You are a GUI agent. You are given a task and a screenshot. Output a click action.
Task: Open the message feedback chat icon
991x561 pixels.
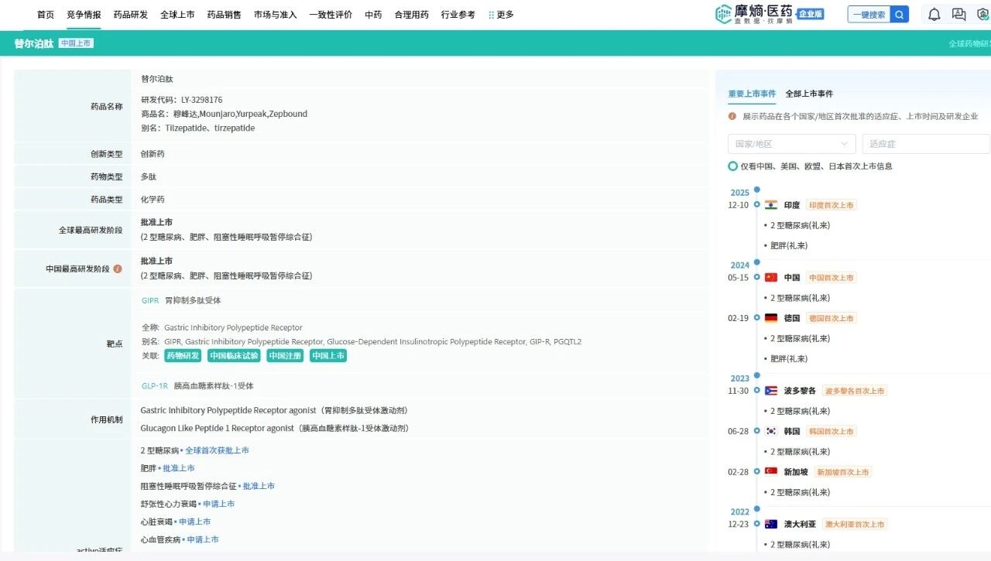[958, 14]
